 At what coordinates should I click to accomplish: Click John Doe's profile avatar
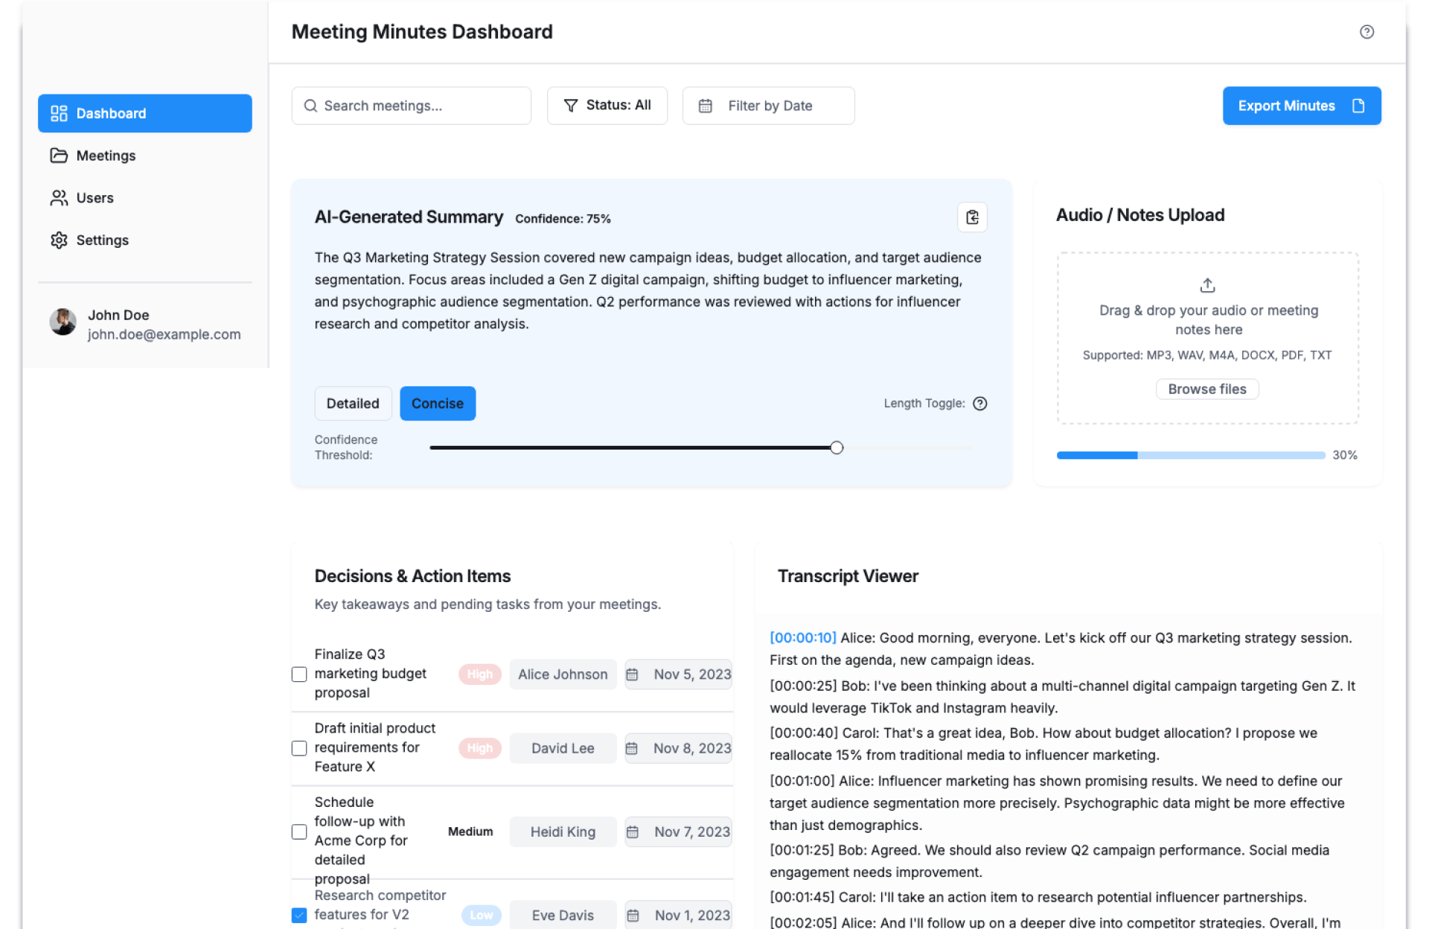63,323
